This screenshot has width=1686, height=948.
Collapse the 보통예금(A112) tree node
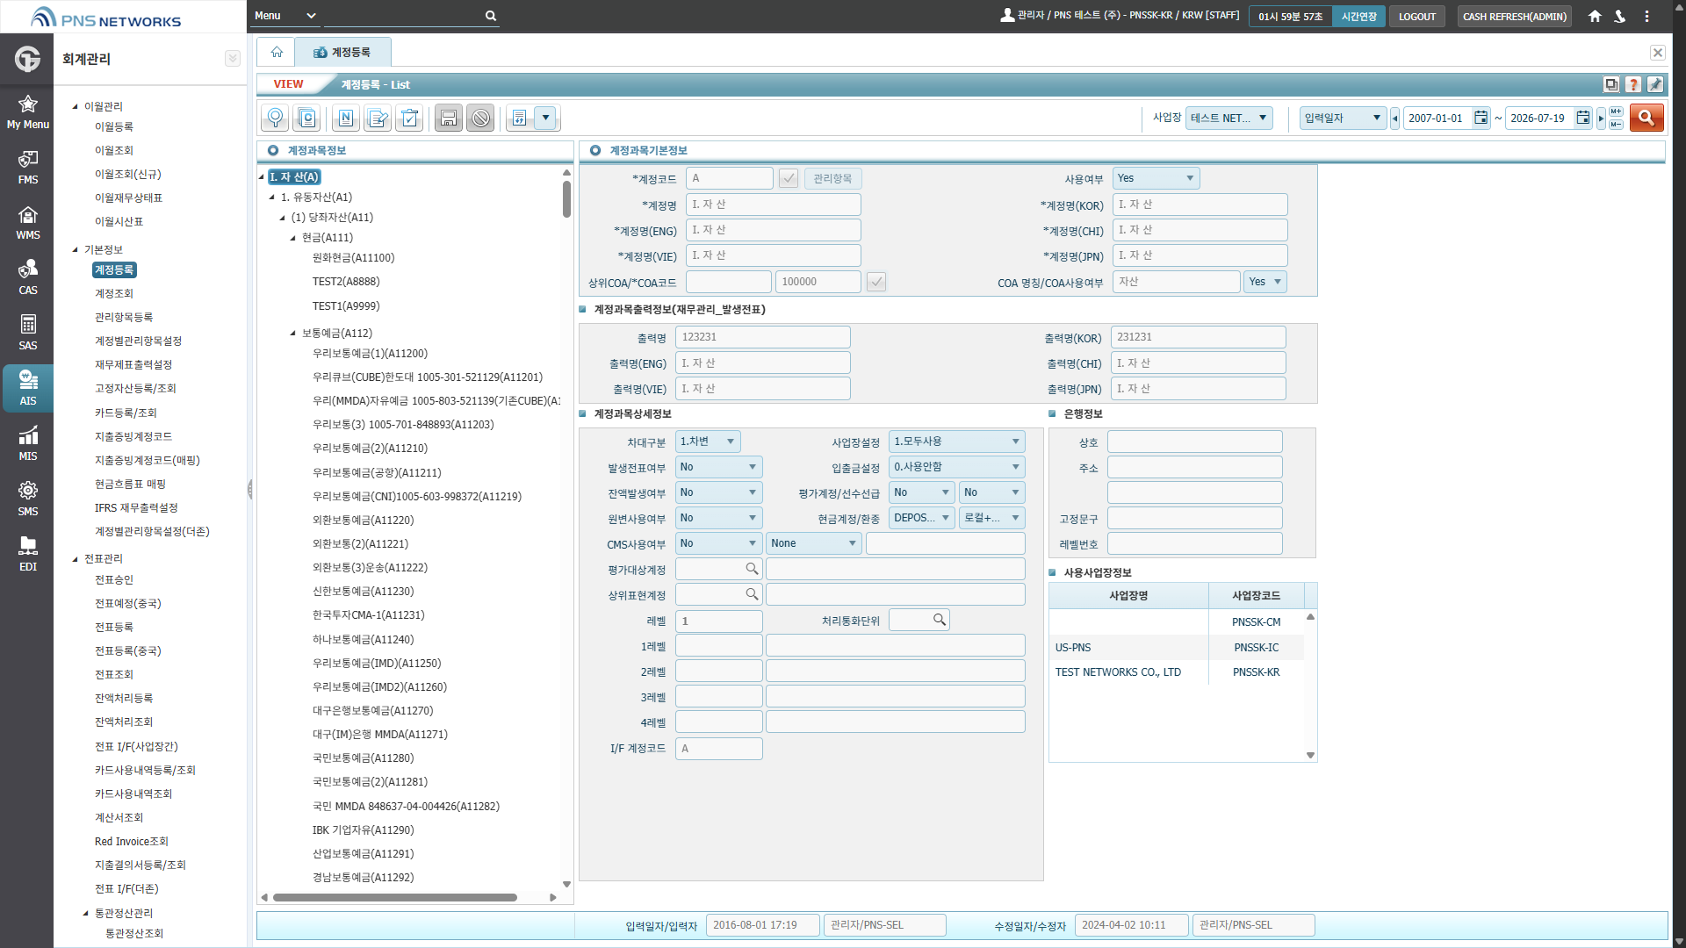293,334
